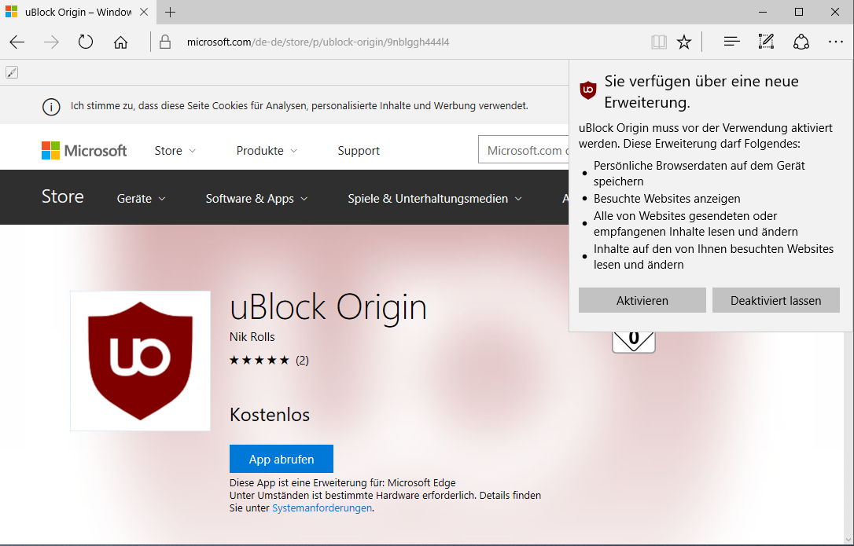
Task: Select the uBlock Origin browser tab
Action: pyautogui.click(x=77, y=12)
